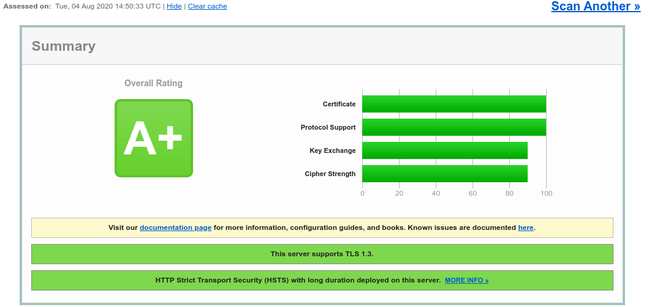649x307 pixels.
Task: Click the Hide link
Action: (x=174, y=7)
